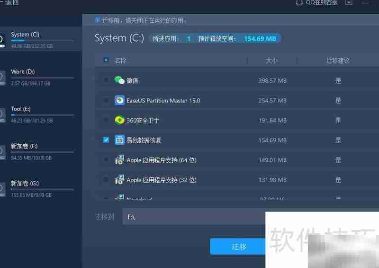Select 新加卷 (F:) in the sidebar
The image size is (379, 268).
point(41,152)
